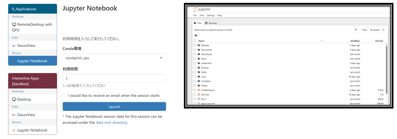This screenshot has width=397, height=139.
Task: Click the monitor icon beside RemoteDesktop with GPU
Action: (14, 25)
